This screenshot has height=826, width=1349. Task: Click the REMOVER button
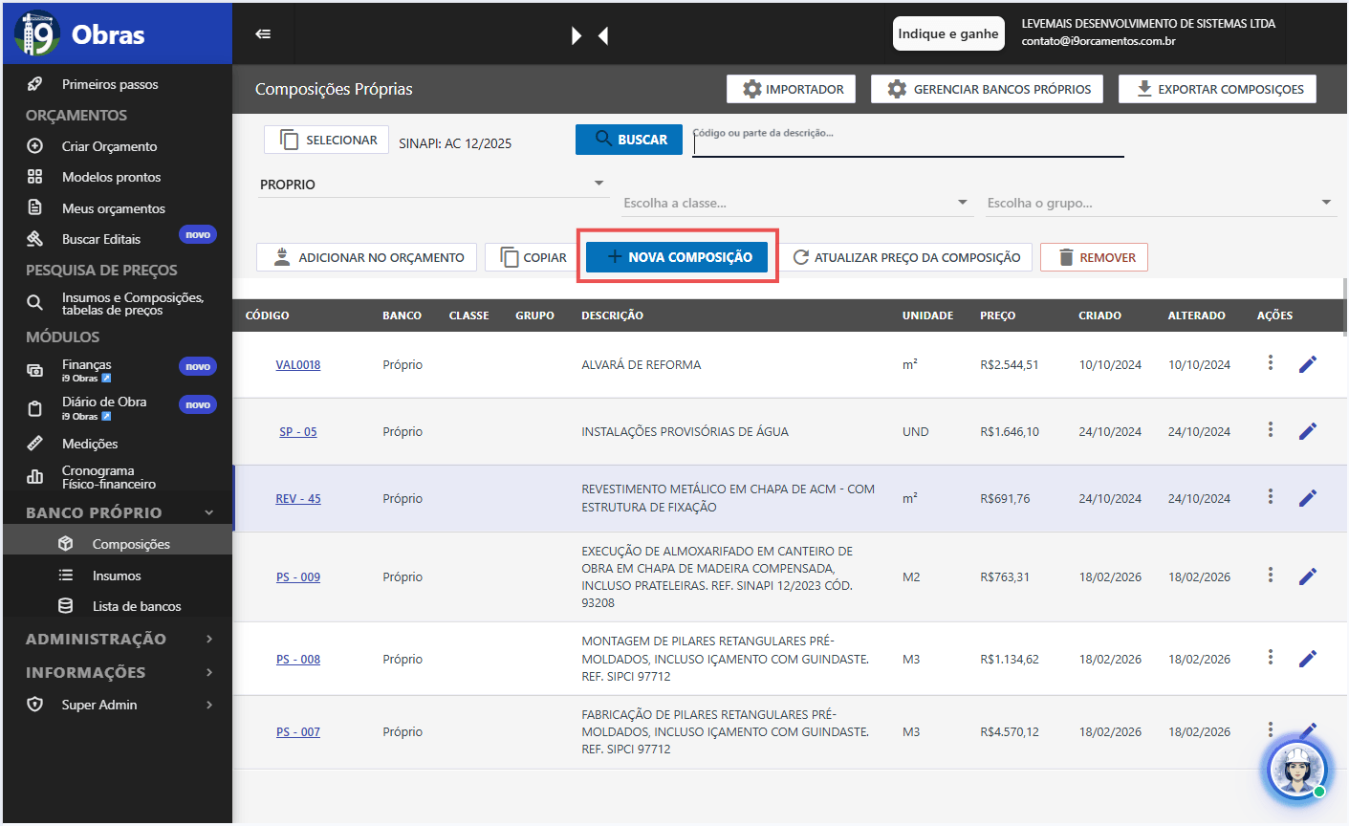pyautogui.click(x=1094, y=257)
